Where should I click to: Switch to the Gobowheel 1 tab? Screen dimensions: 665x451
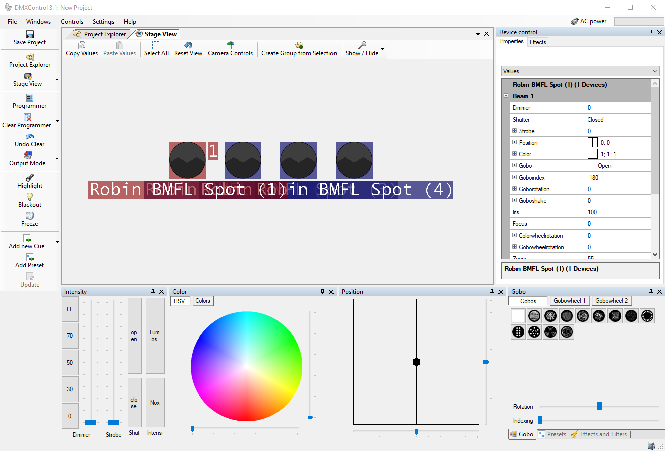tap(570, 301)
